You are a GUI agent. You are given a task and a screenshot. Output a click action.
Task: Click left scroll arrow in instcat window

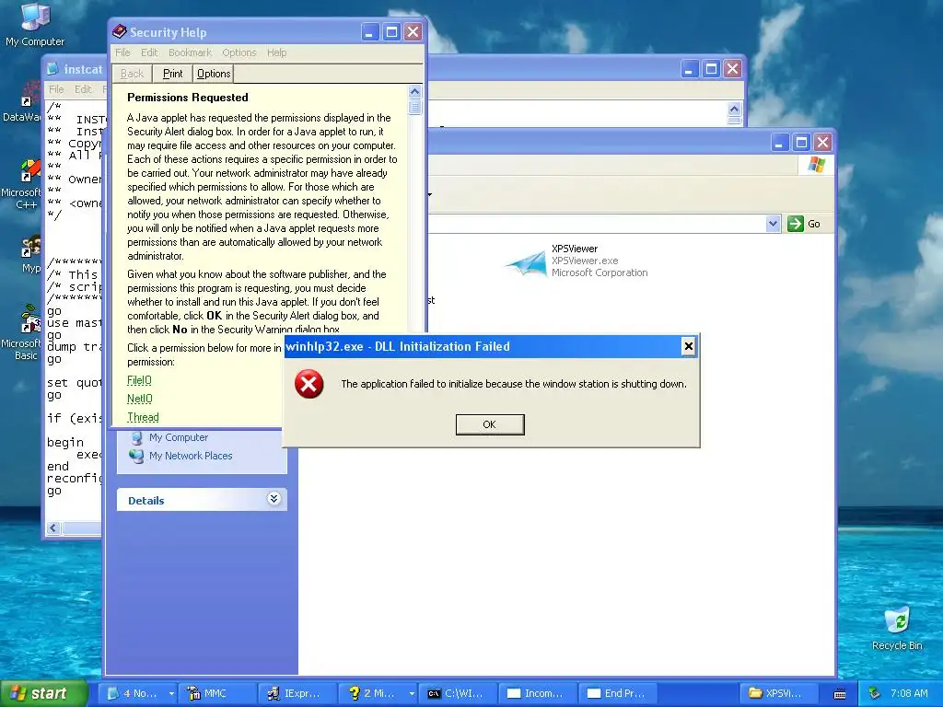pyautogui.click(x=53, y=527)
